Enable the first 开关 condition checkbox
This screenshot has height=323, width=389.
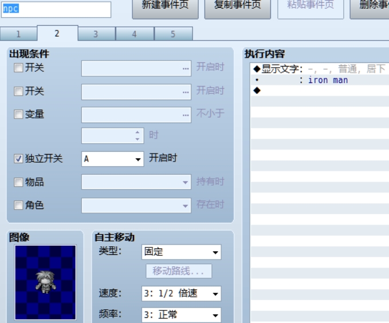point(18,68)
